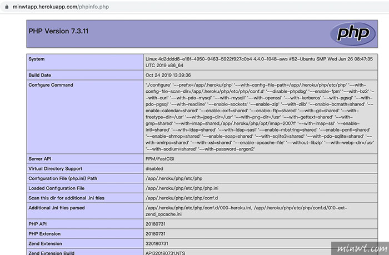Click '/app/.heroku/php/etc/php/conf.d' value

click(x=182, y=198)
